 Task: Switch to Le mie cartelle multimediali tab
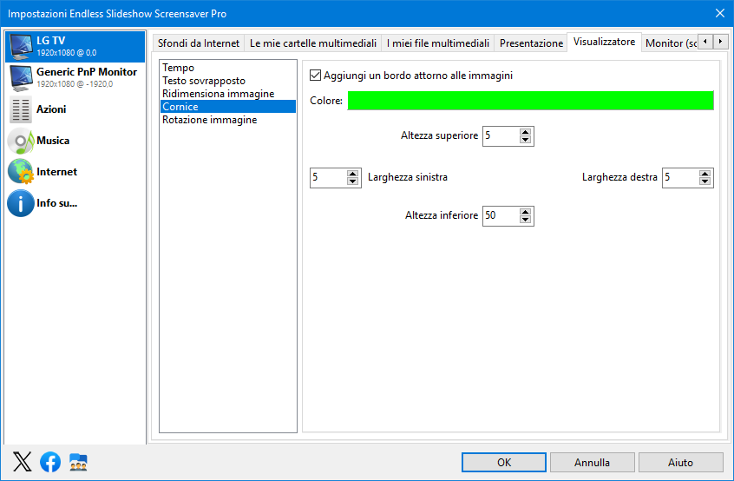(313, 43)
